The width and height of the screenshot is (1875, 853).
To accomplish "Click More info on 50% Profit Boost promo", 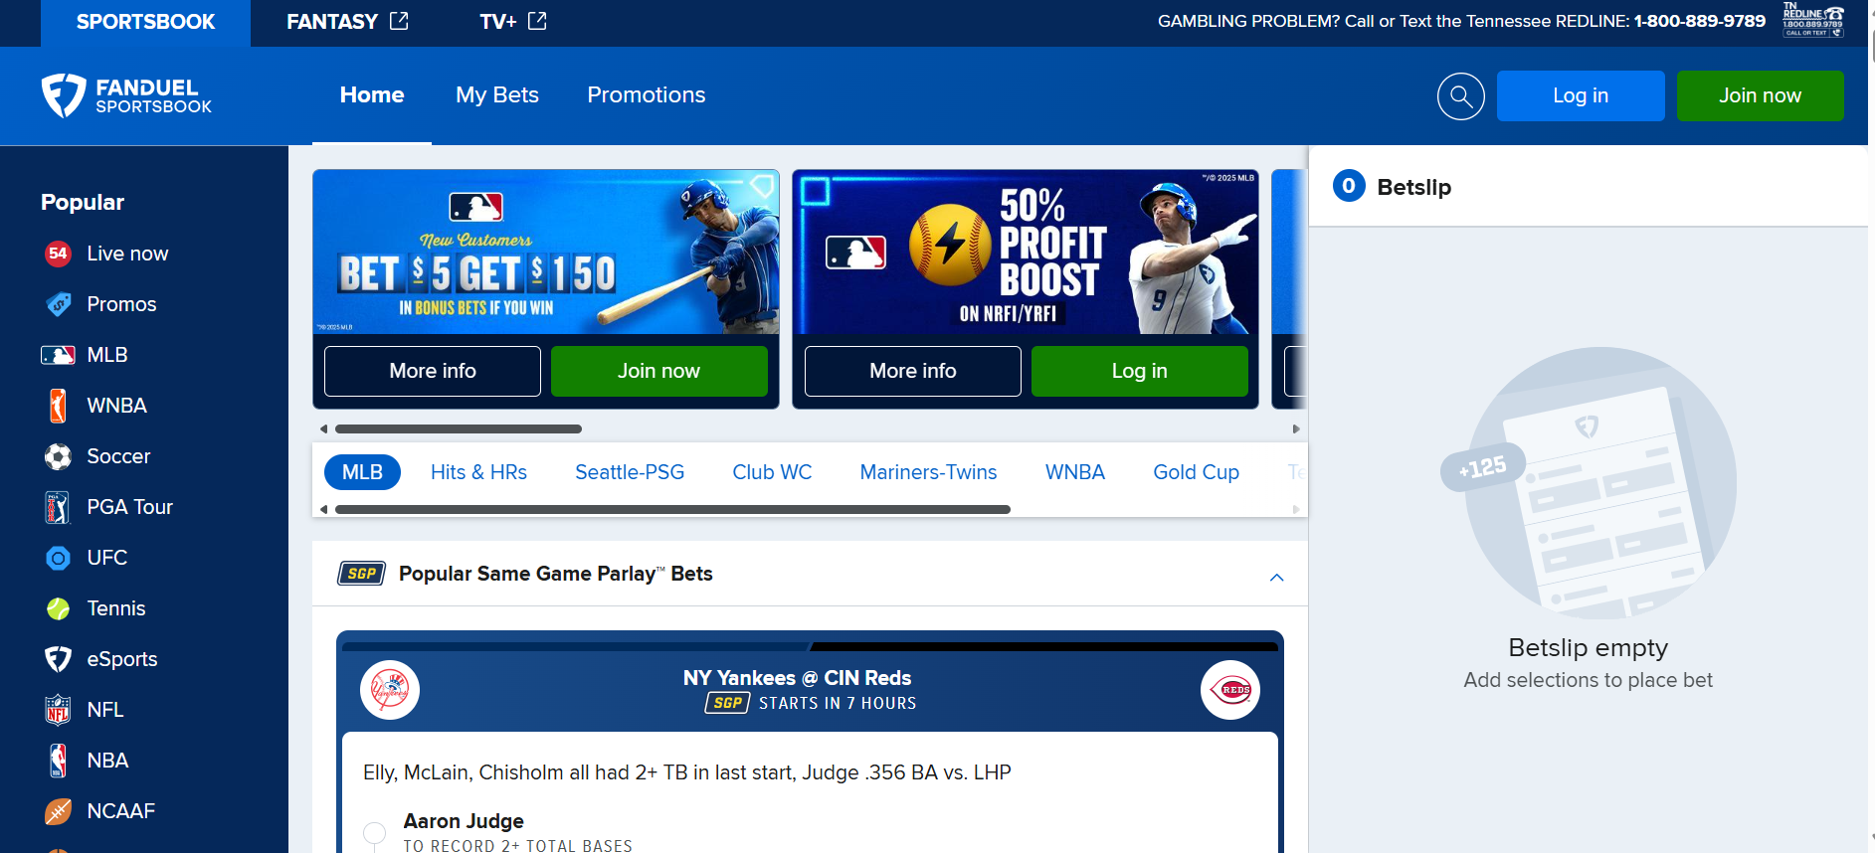I will pos(913,371).
